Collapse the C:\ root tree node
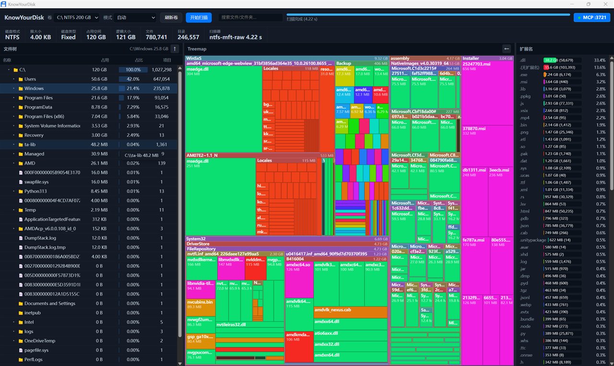614x366 pixels. coord(9,70)
